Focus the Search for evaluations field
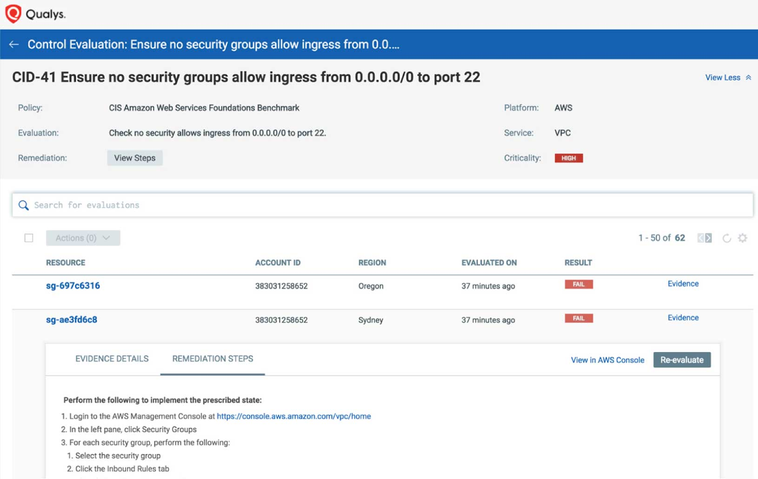The image size is (758, 479). coord(382,205)
